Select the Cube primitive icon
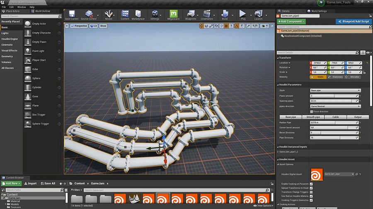Screen dimensions: 373x209 (x=28, y=69)
